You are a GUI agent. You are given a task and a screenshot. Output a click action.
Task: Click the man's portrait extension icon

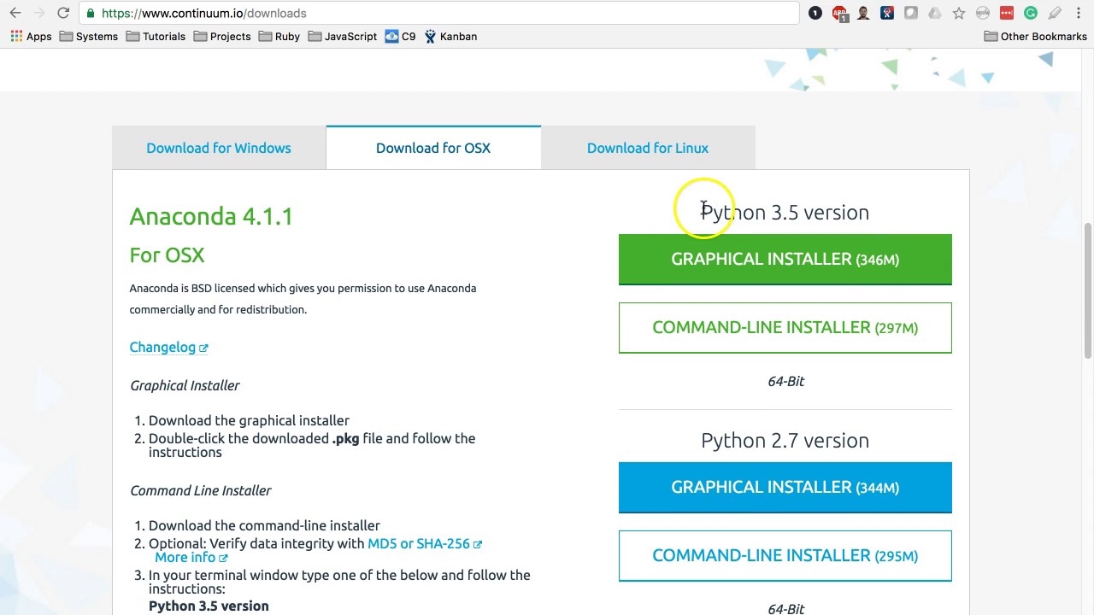pos(863,13)
